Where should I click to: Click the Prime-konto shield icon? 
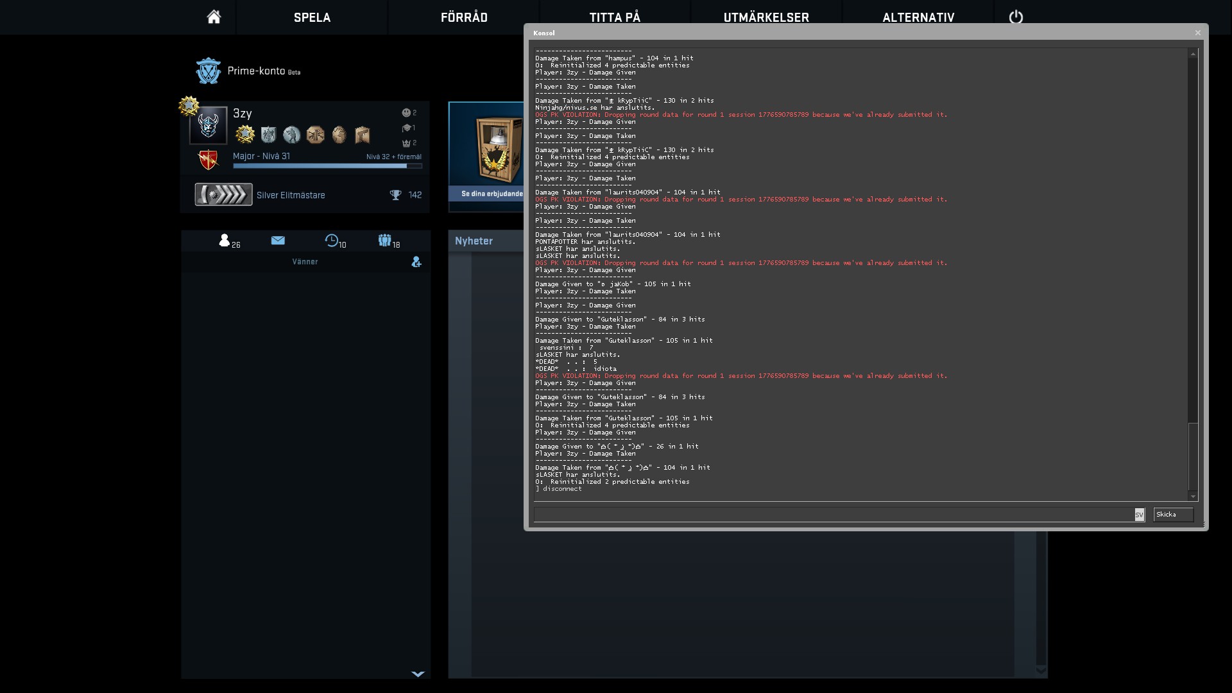pos(208,71)
